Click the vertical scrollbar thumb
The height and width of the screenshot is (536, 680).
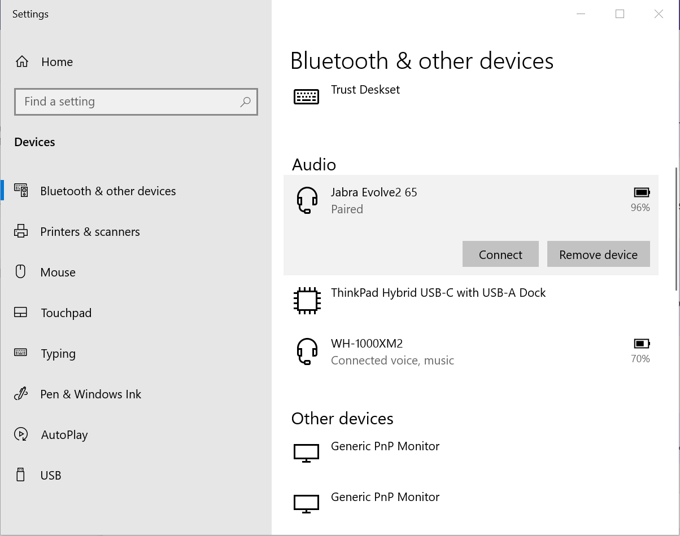pos(677,229)
